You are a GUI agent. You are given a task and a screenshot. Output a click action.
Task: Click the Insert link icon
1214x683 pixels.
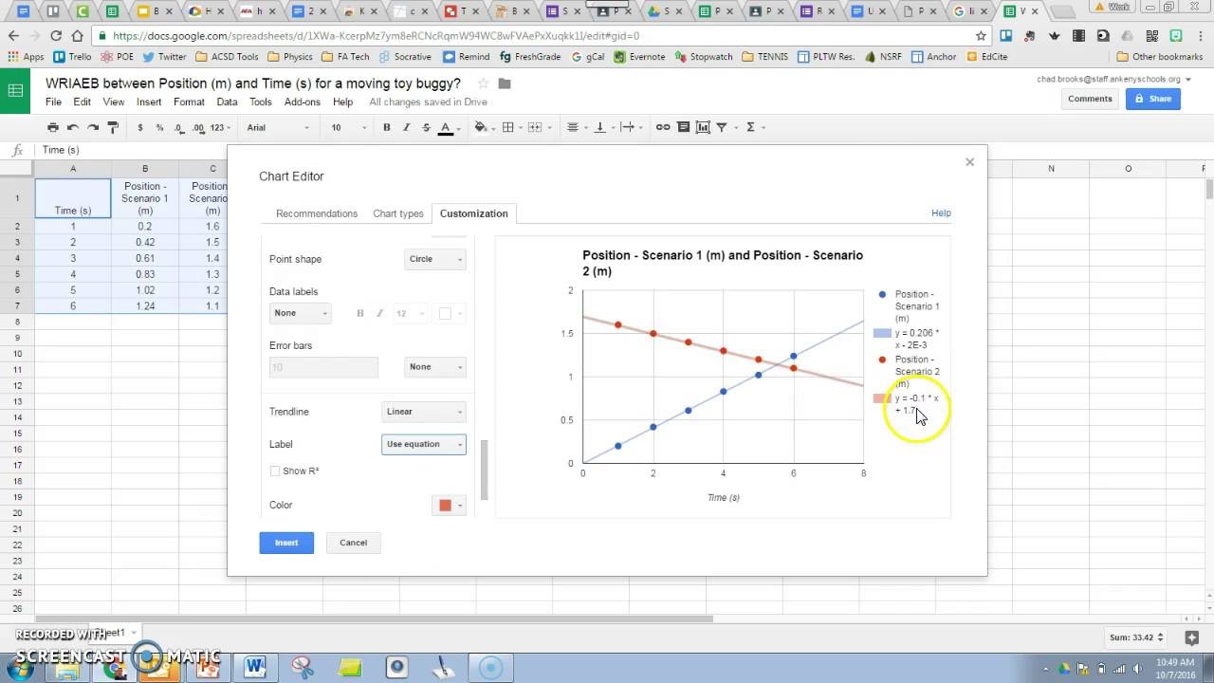[663, 127]
